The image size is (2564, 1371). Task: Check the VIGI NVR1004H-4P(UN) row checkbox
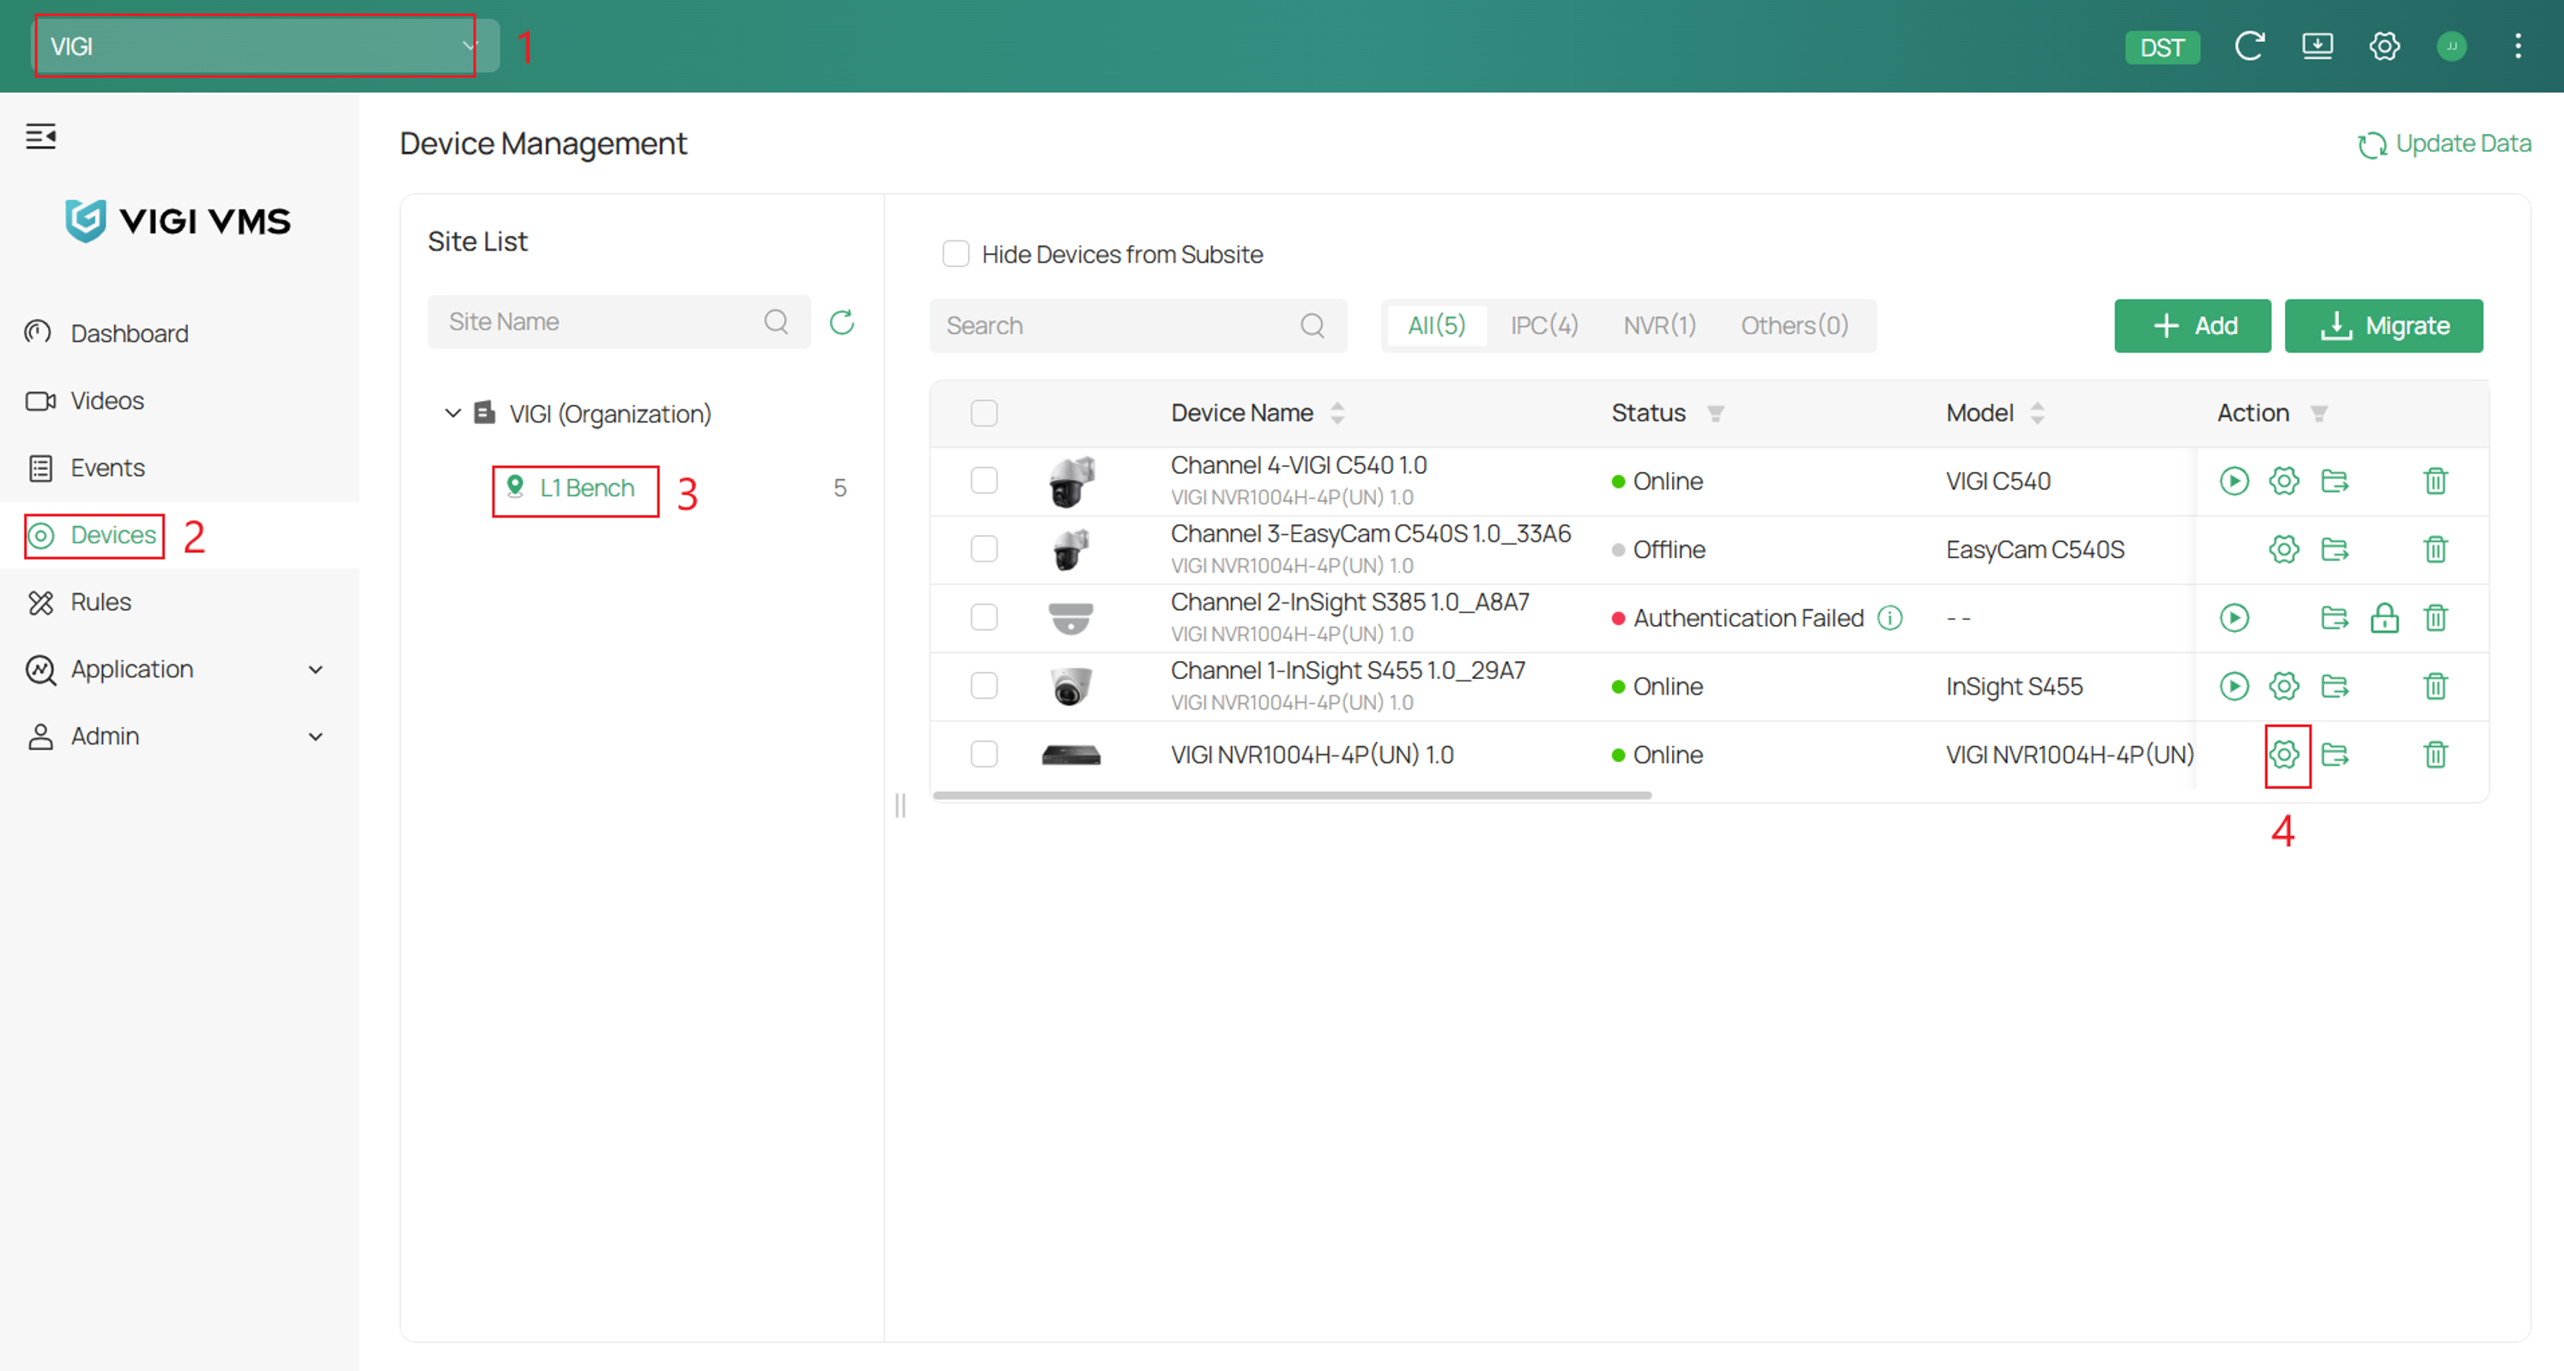pos(985,755)
